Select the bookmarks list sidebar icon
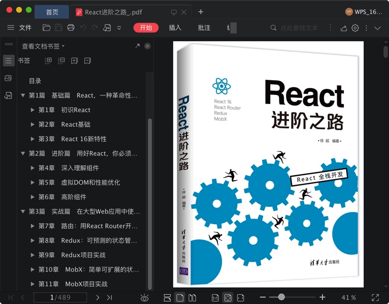The height and width of the screenshot is (304, 389). pyautogui.click(x=8, y=61)
